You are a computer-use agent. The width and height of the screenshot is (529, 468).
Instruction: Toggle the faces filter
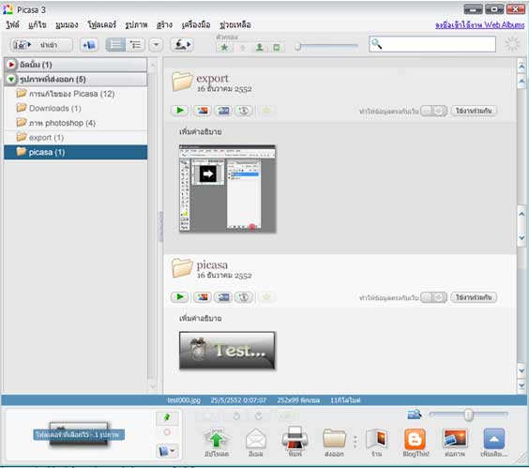click(x=260, y=47)
